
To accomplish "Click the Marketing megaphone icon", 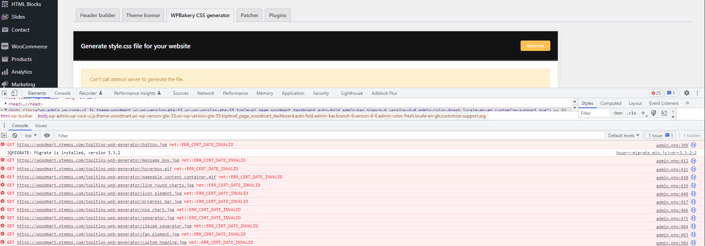I will coord(5,84).
